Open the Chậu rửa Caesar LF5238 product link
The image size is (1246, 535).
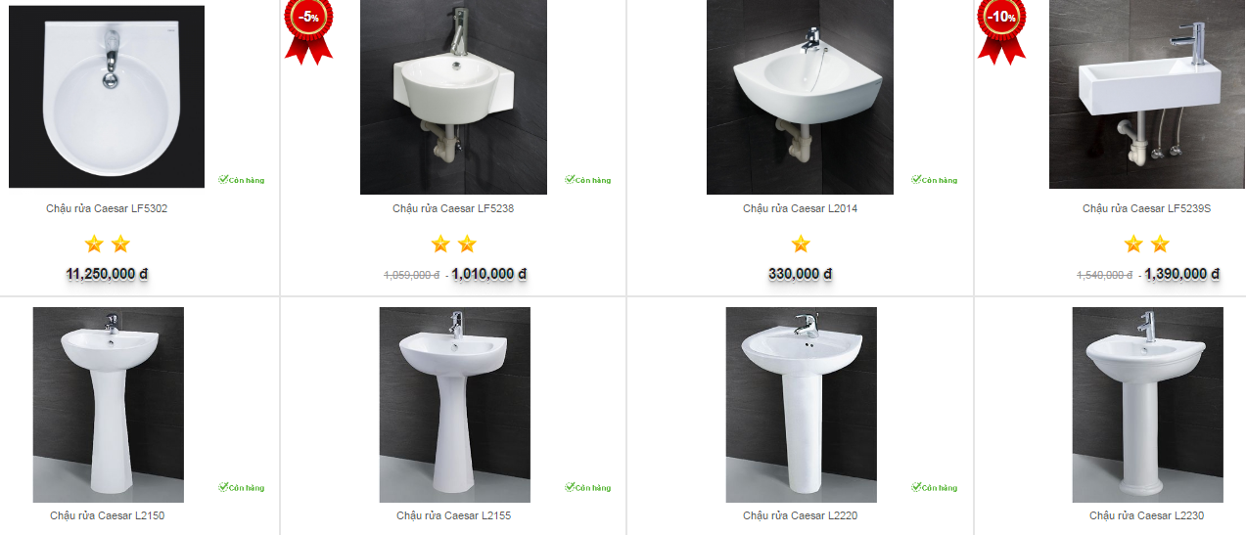pos(453,208)
